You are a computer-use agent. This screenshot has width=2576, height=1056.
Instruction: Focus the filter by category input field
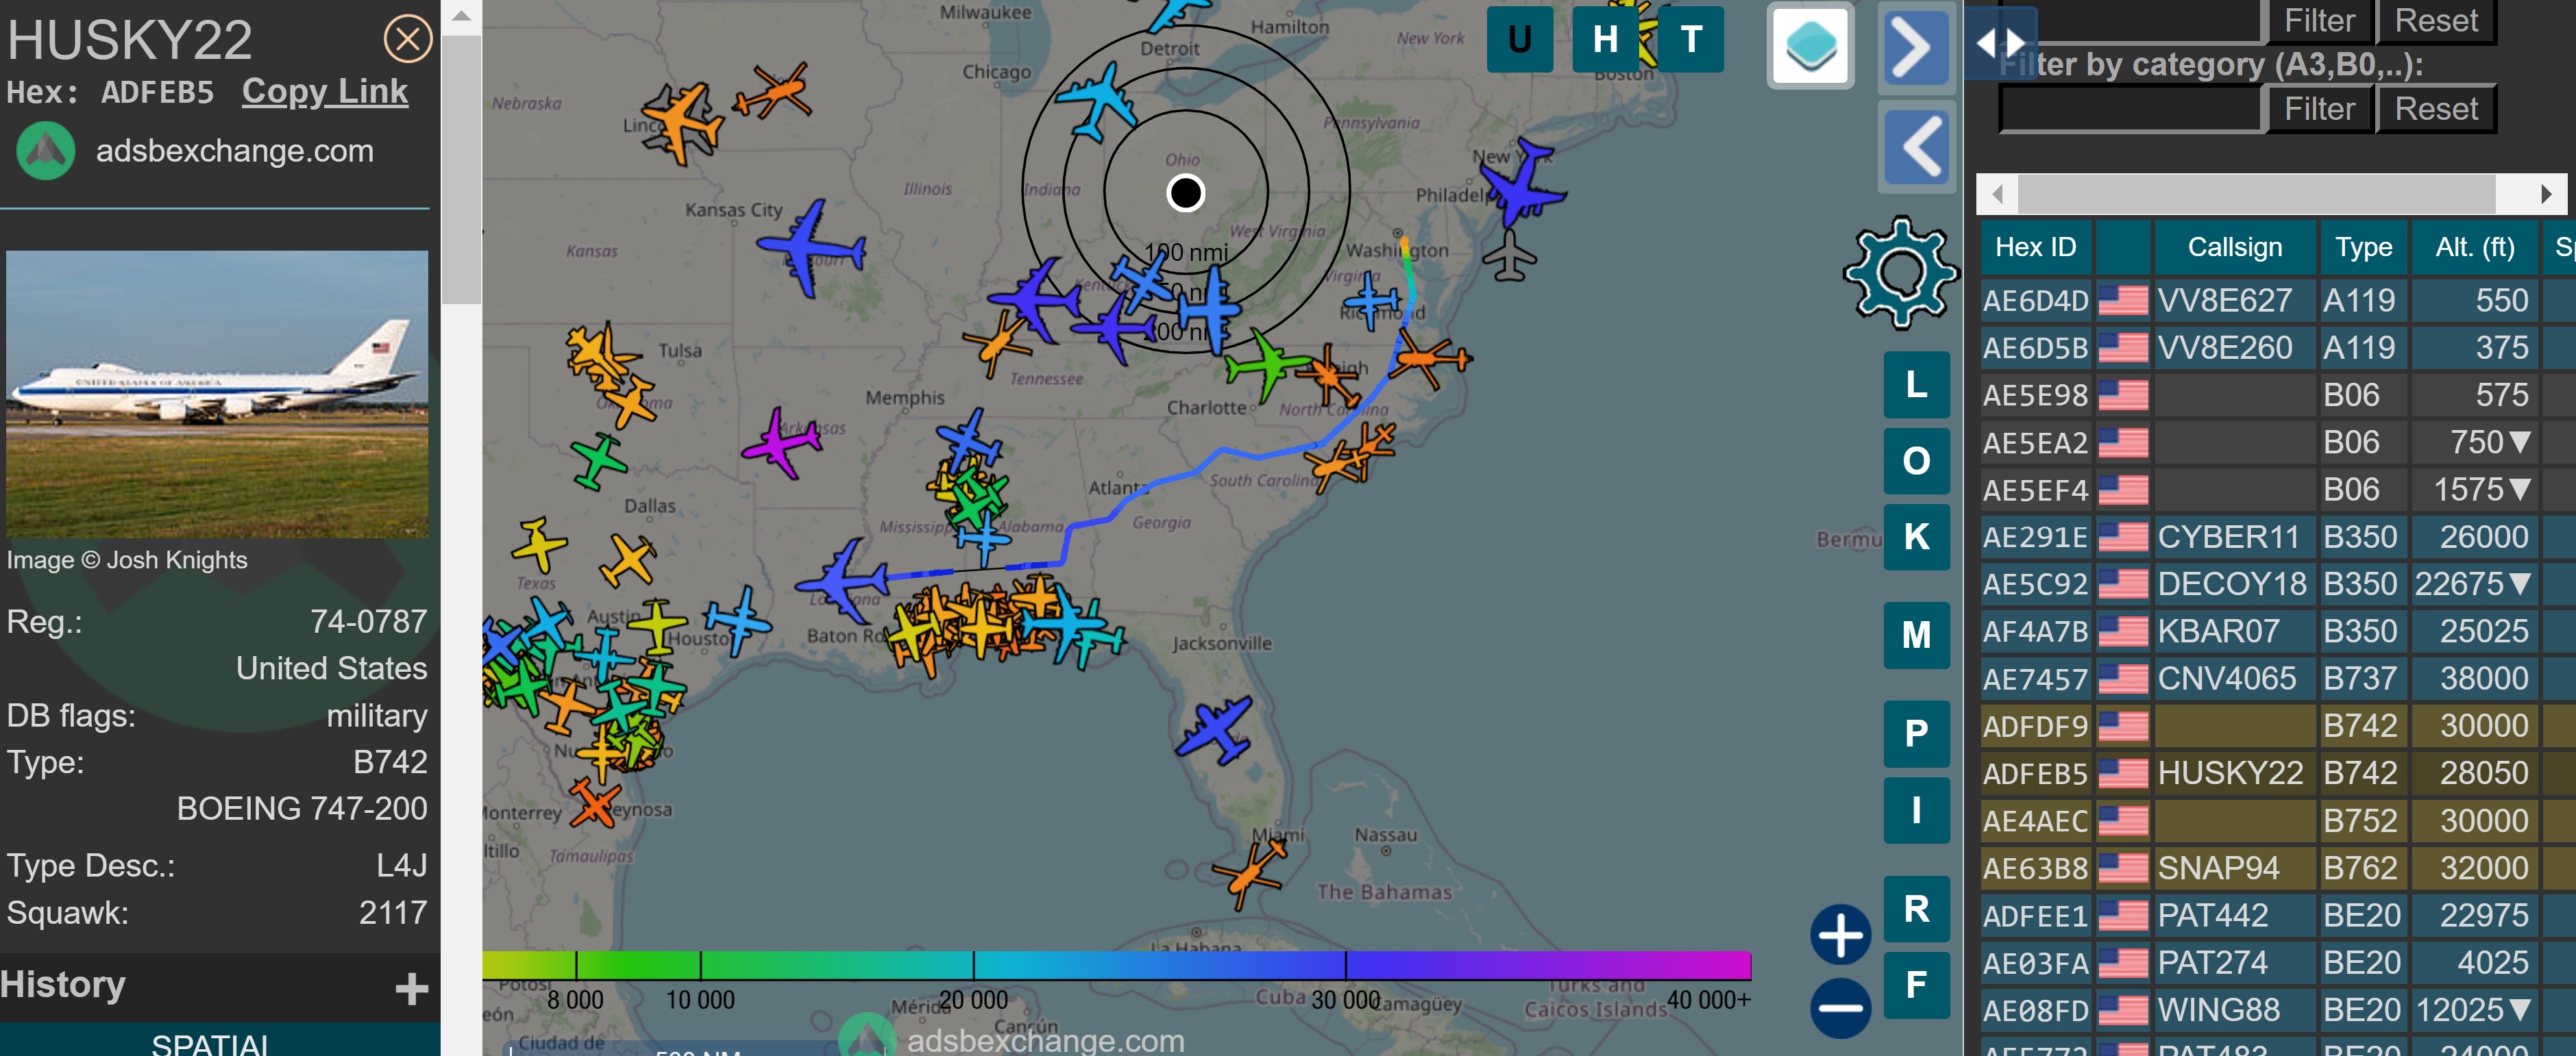click(x=2130, y=109)
